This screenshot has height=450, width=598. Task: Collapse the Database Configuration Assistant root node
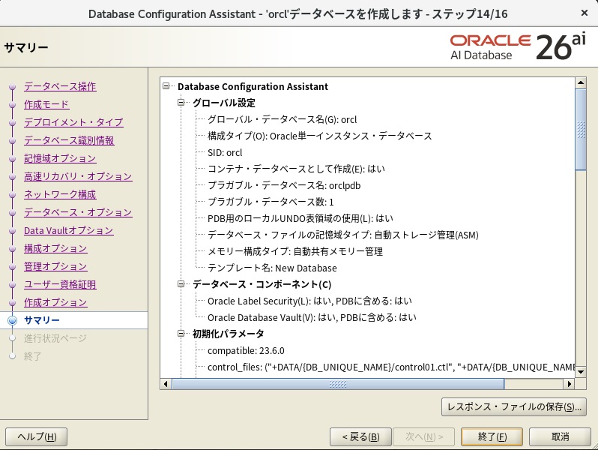click(166, 86)
